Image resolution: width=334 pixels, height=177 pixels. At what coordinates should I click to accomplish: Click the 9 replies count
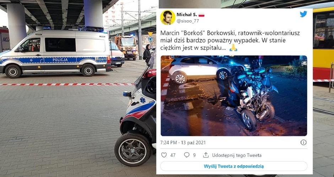click(194, 155)
